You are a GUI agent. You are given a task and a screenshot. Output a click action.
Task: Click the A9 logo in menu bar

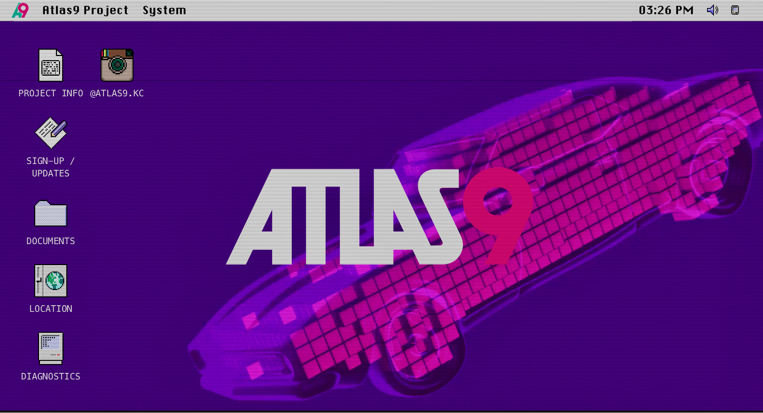click(20, 10)
